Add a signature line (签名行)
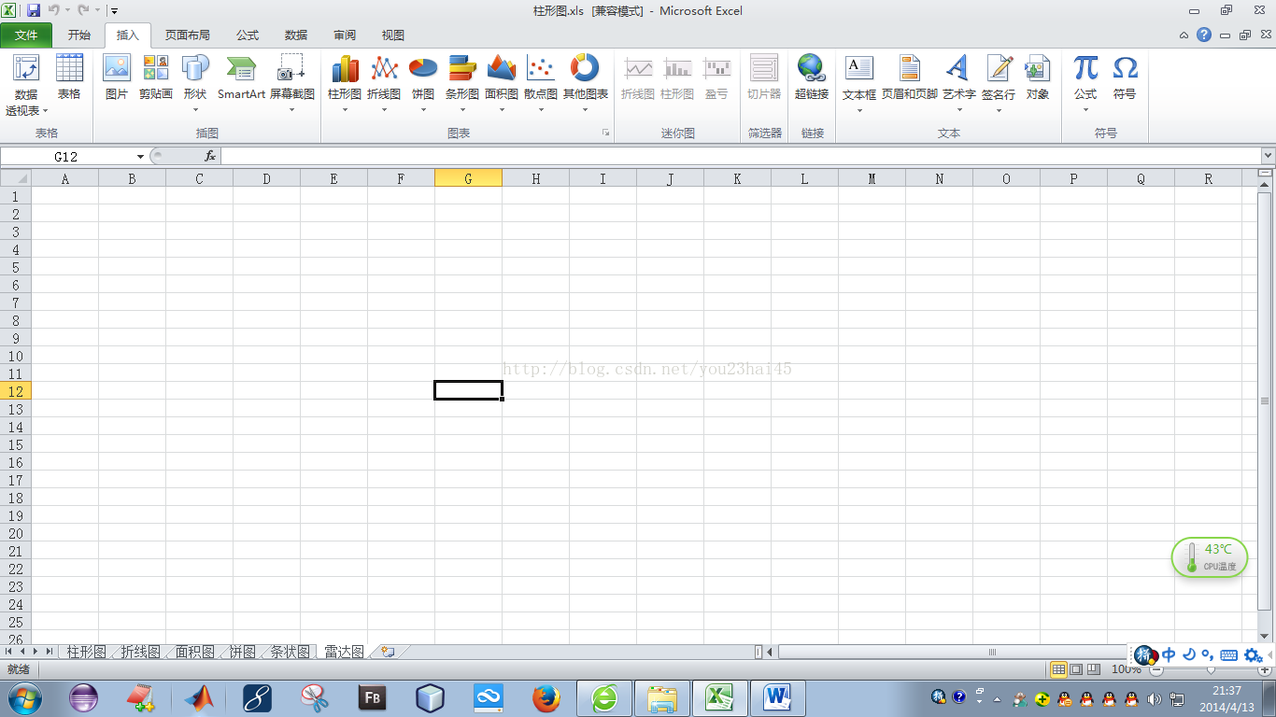 click(999, 83)
